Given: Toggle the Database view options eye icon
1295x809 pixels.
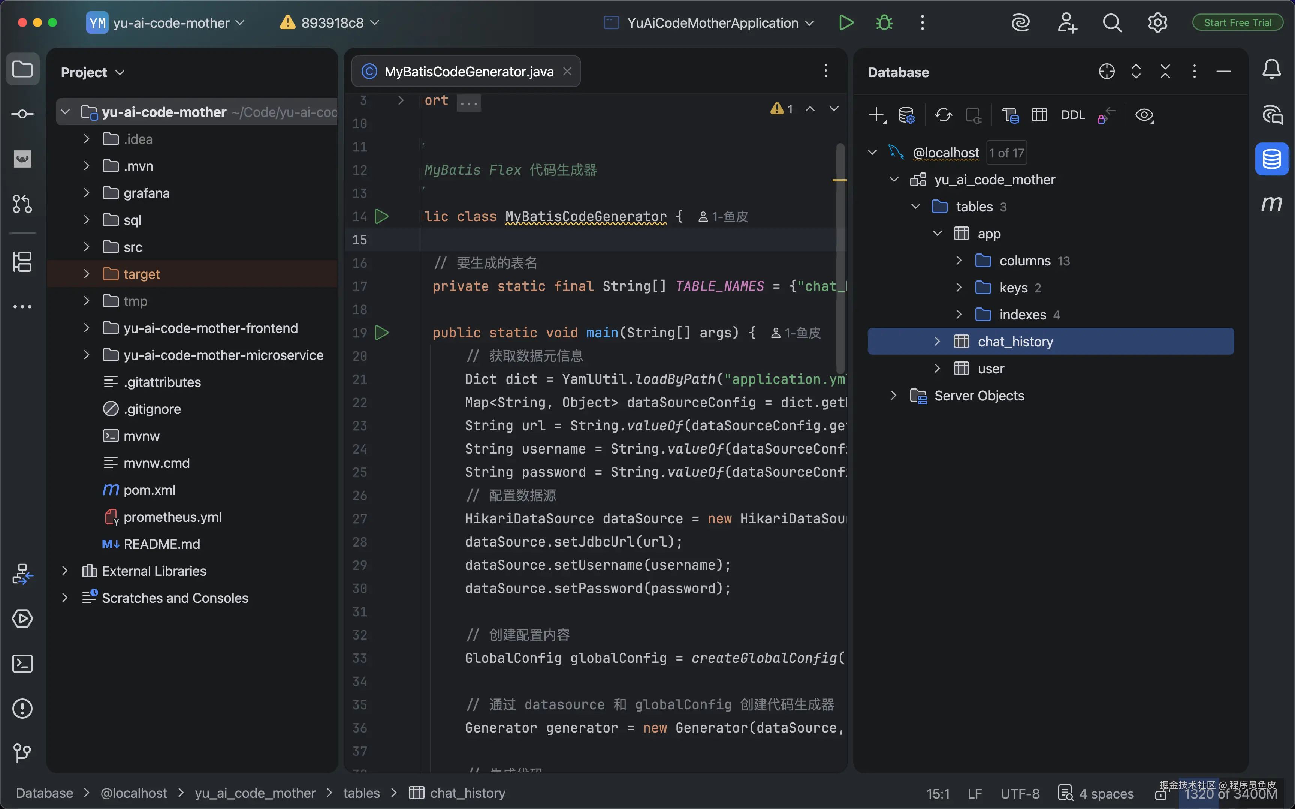Looking at the screenshot, I should 1144,115.
